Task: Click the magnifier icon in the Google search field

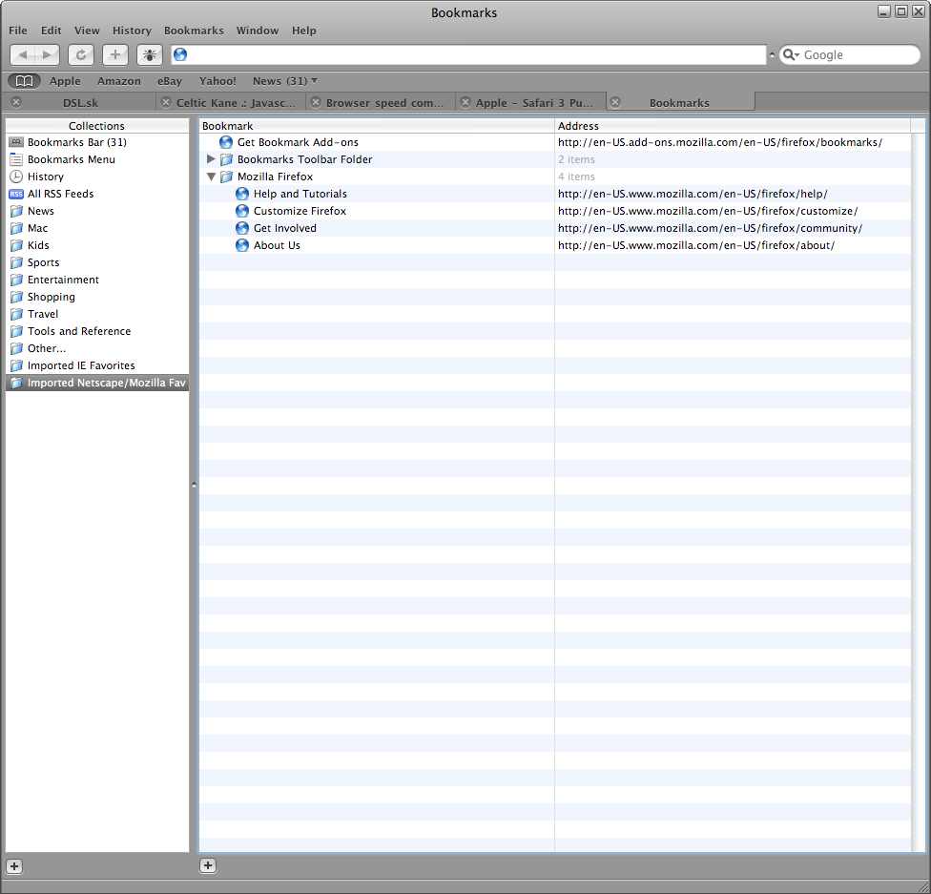Action: tap(788, 54)
